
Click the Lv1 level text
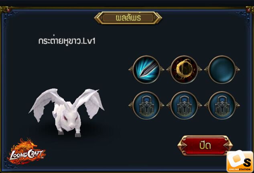point(89,41)
